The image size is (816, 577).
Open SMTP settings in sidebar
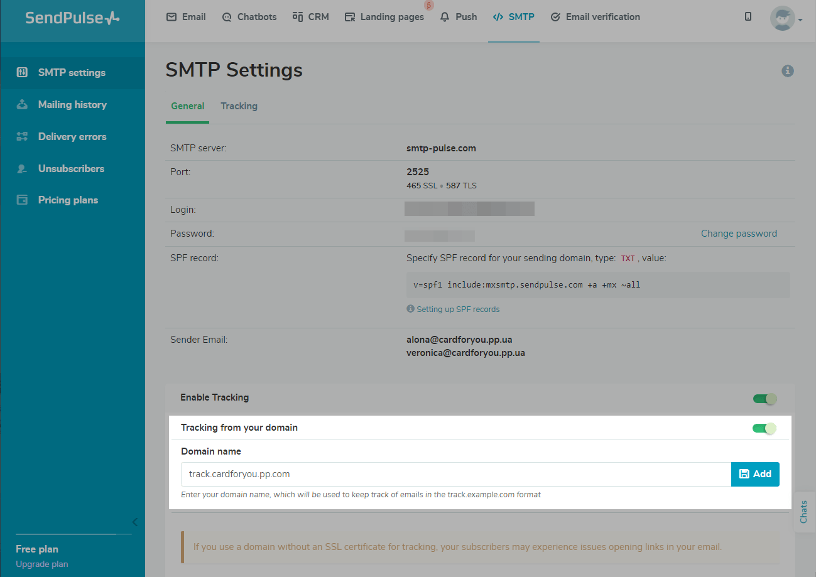coord(72,72)
